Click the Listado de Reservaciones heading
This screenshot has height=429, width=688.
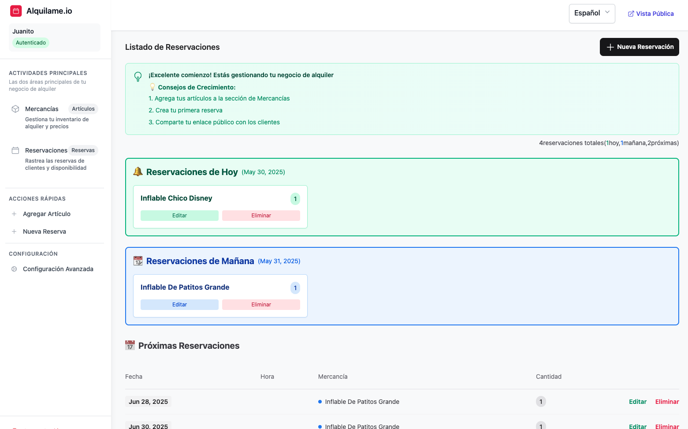(x=172, y=47)
